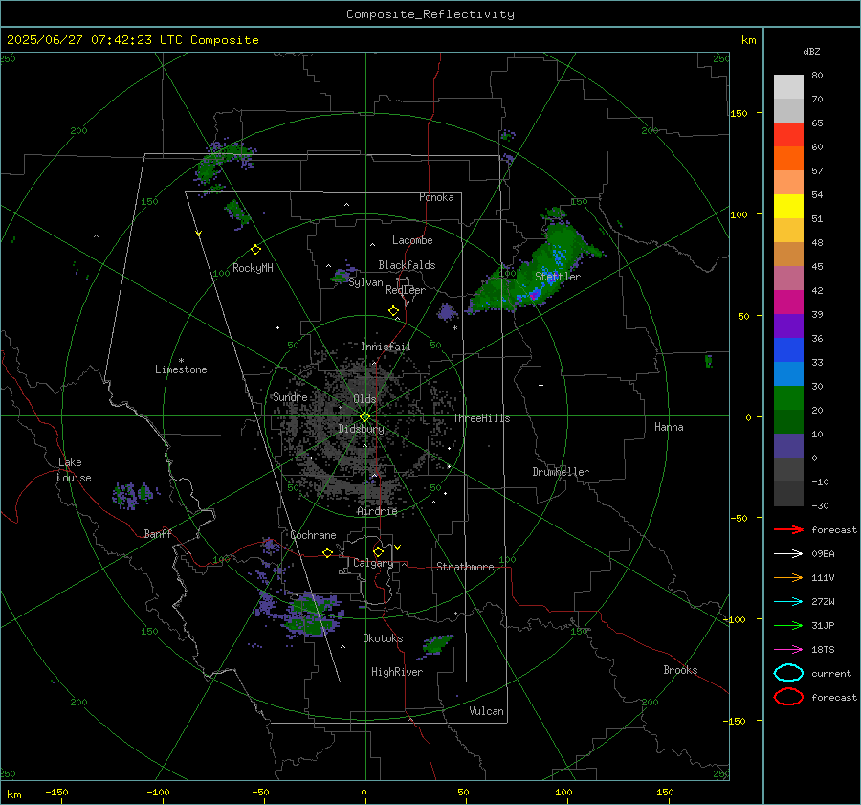Screen dimensions: 861x805
Task: Select the yellow diamond marker below RedDeer
Action: pyautogui.click(x=393, y=310)
